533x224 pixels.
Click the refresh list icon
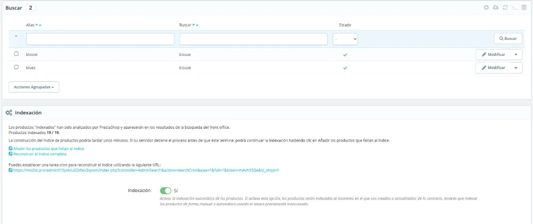click(x=505, y=7)
